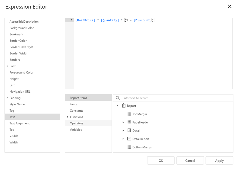
Task: Select the Operators category
Action: click(x=76, y=123)
